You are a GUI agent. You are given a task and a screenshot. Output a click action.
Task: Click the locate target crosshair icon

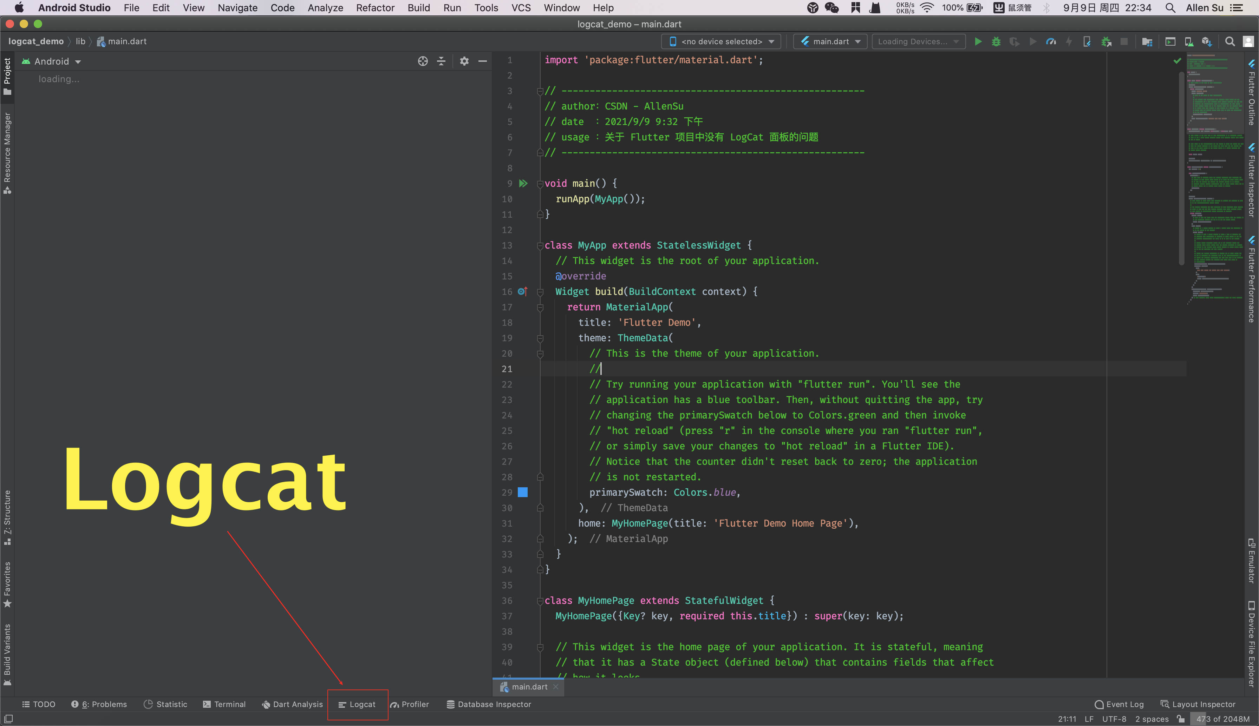423,61
